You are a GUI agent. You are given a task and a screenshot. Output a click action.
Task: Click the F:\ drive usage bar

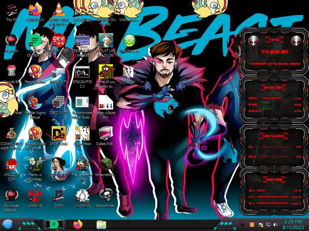(x=273, y=197)
